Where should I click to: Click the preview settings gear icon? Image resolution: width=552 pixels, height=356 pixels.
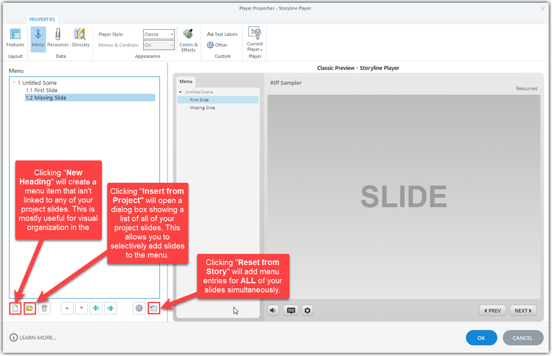point(307,311)
